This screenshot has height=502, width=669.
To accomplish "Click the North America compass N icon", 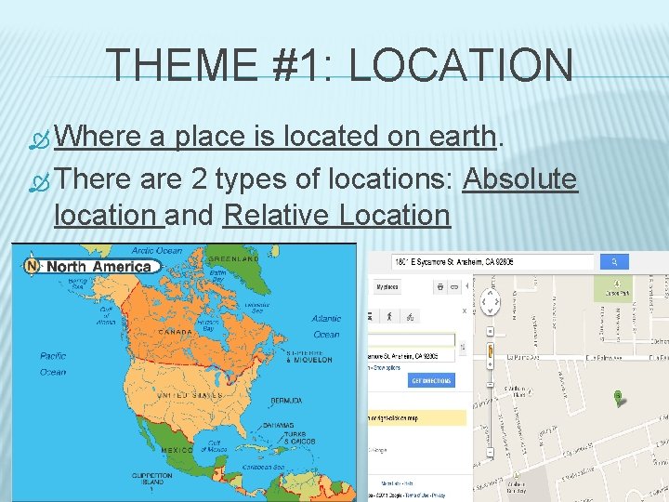I will [x=32, y=266].
